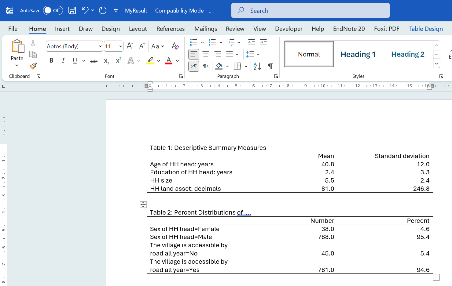
Task: Toggle paragraph marks visibility
Action: point(270,66)
